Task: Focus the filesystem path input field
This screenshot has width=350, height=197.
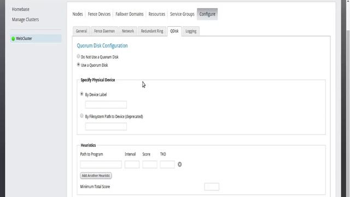Action: [106, 126]
